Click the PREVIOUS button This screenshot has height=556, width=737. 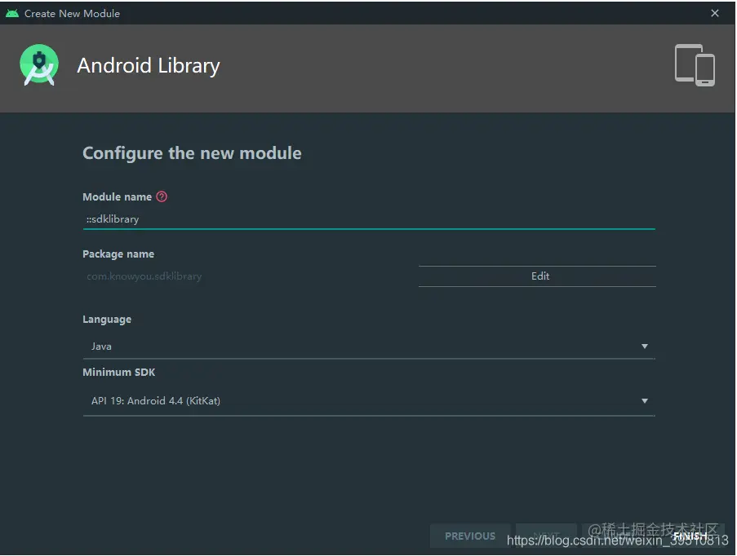[x=470, y=536]
